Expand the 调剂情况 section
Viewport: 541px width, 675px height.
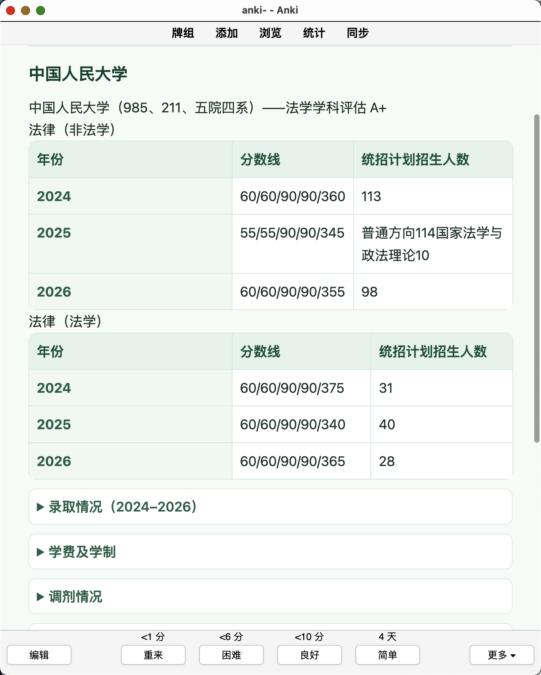pos(270,596)
